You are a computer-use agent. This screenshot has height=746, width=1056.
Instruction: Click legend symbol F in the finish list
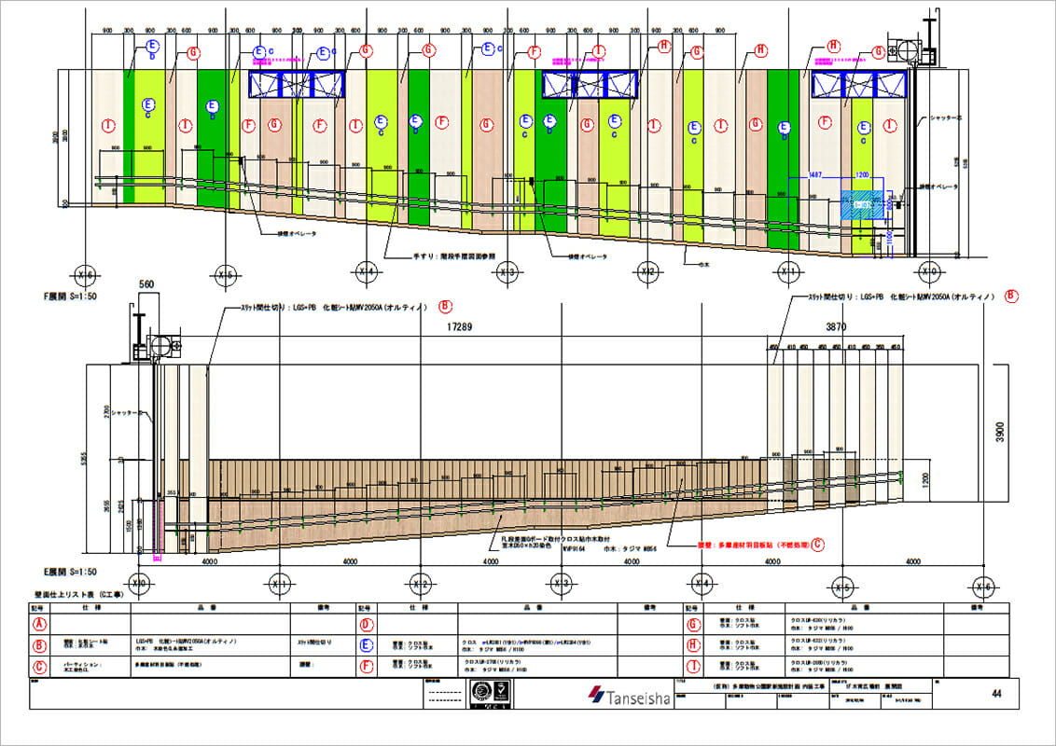point(367,664)
